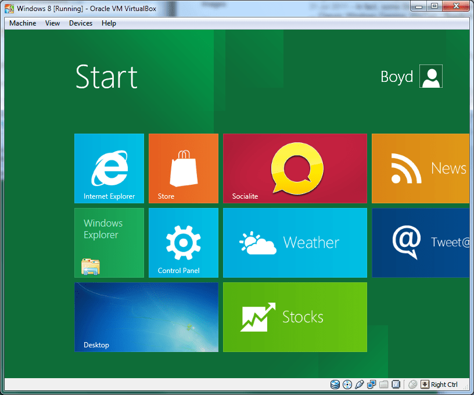
Task: Open the Help menu
Action: point(109,23)
